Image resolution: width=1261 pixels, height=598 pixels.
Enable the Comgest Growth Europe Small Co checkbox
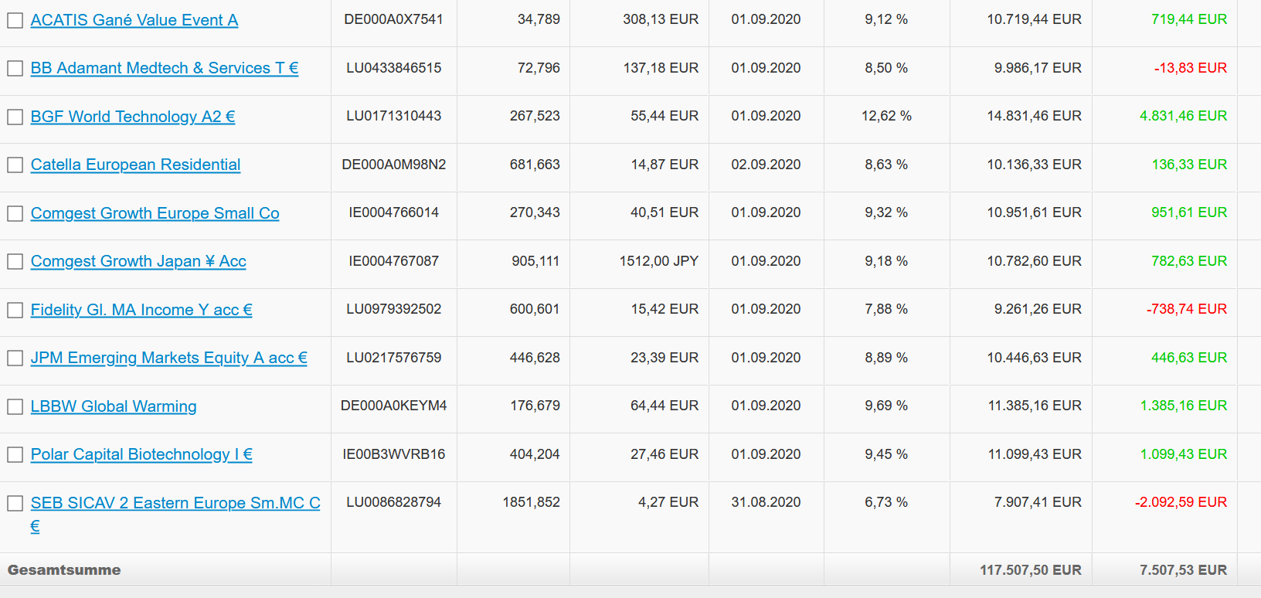(15, 213)
